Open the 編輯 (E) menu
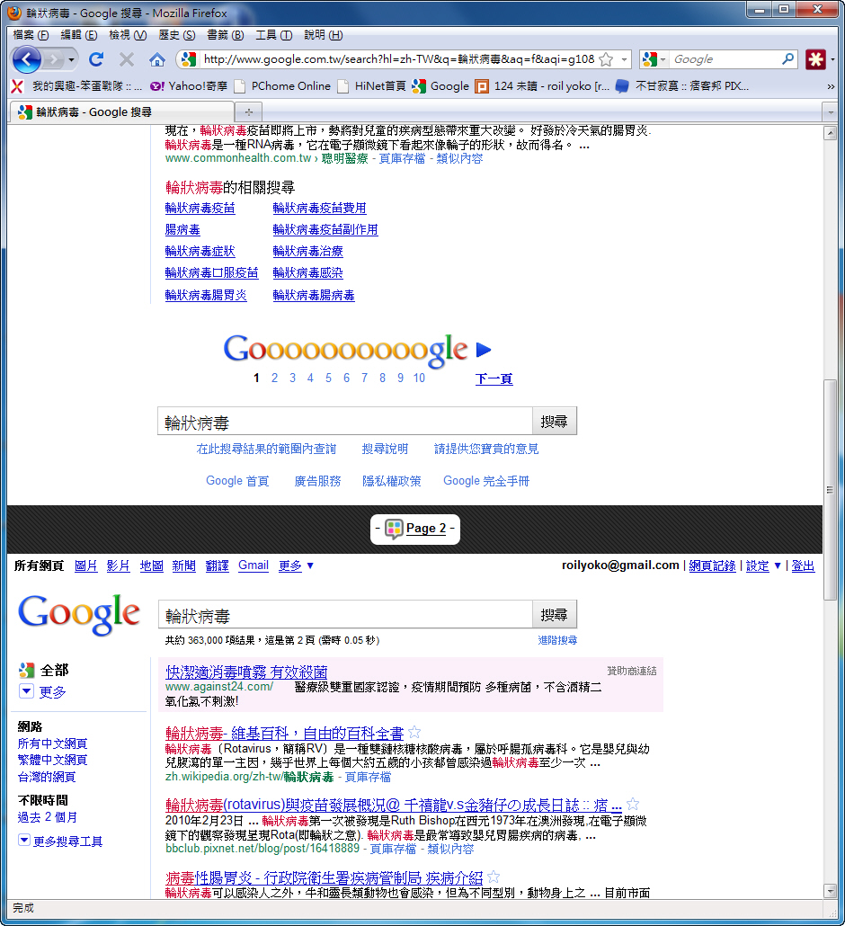The image size is (845, 926). pos(79,35)
